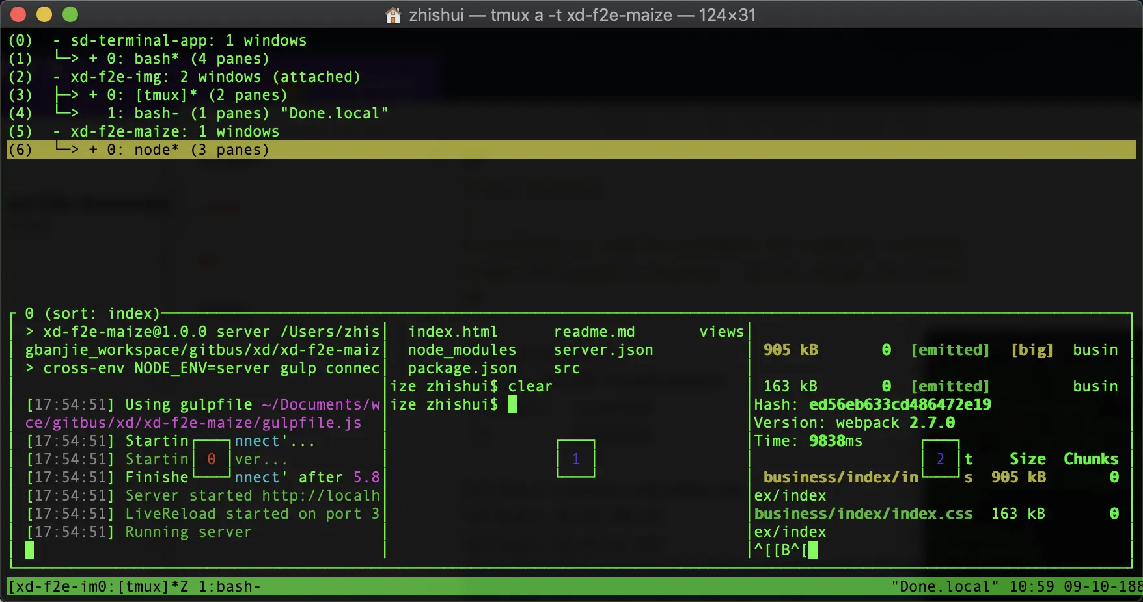
Task: Click the "package.json" file name
Action: coord(462,368)
